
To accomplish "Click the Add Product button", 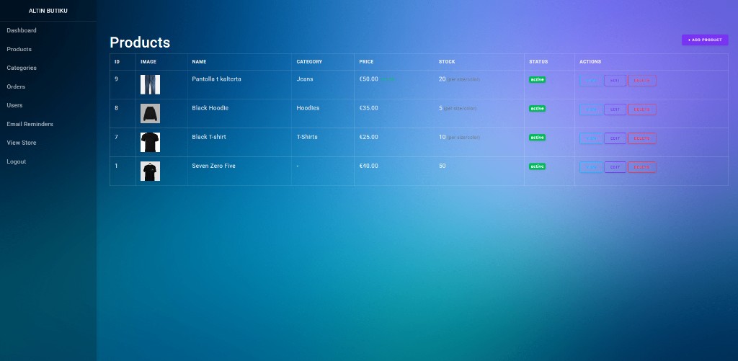I will pyautogui.click(x=704, y=40).
